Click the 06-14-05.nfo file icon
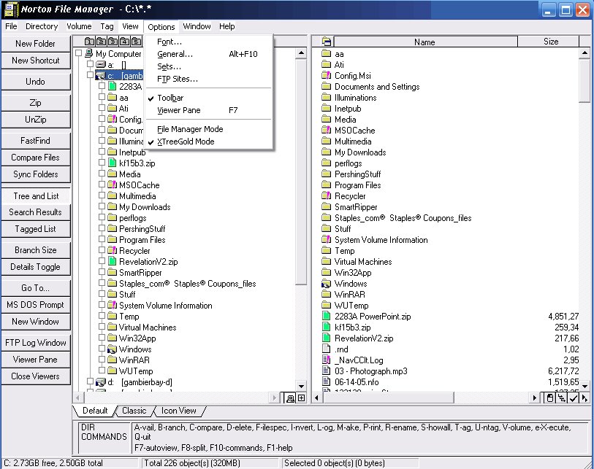The height and width of the screenshot is (469, 594). coord(326,382)
